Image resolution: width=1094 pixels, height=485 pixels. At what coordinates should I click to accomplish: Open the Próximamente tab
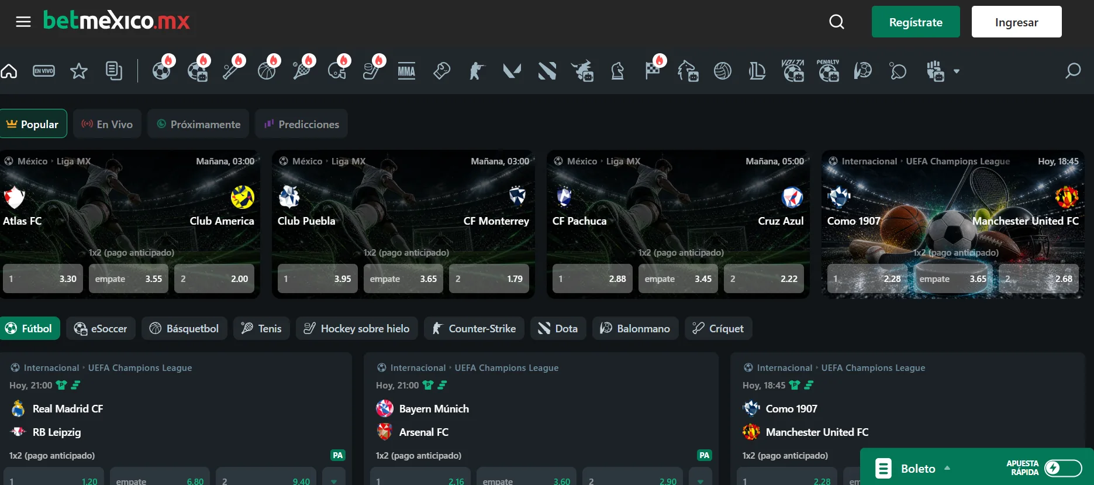pos(198,124)
